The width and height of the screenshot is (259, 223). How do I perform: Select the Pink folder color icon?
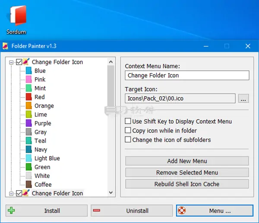pos(29,79)
